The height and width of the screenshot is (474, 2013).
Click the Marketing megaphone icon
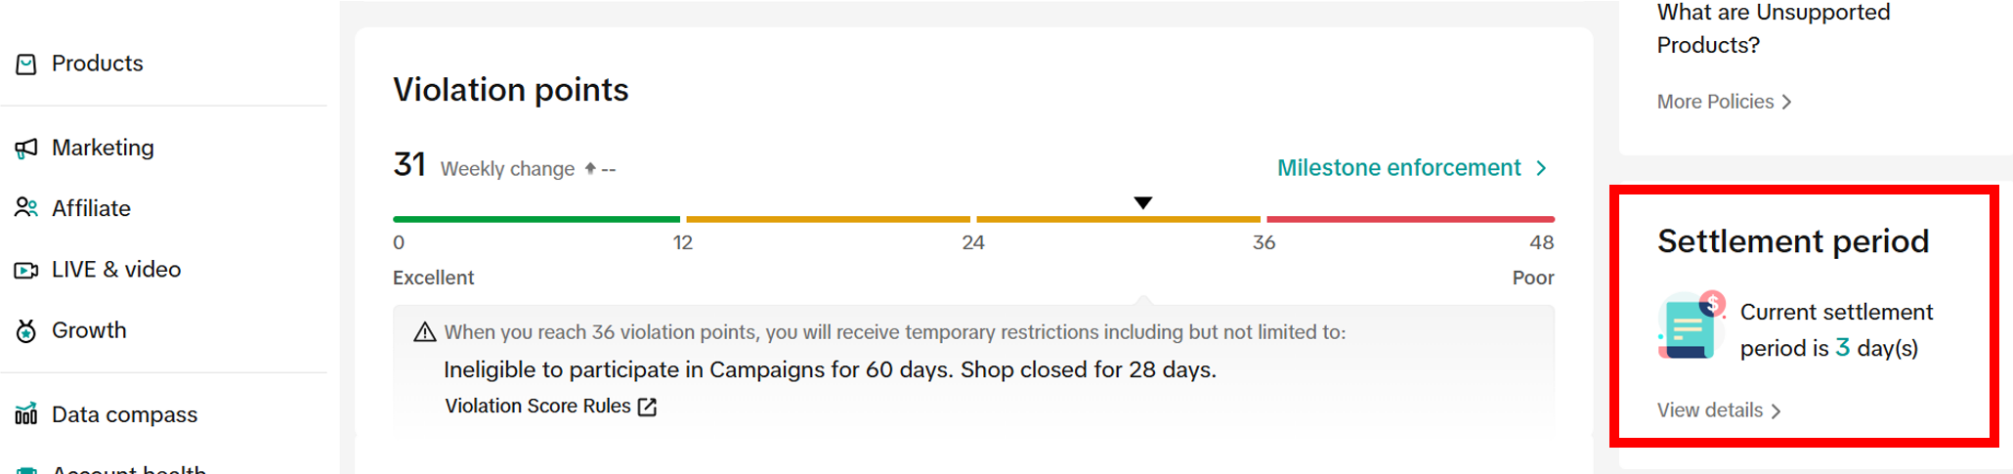[26, 149]
